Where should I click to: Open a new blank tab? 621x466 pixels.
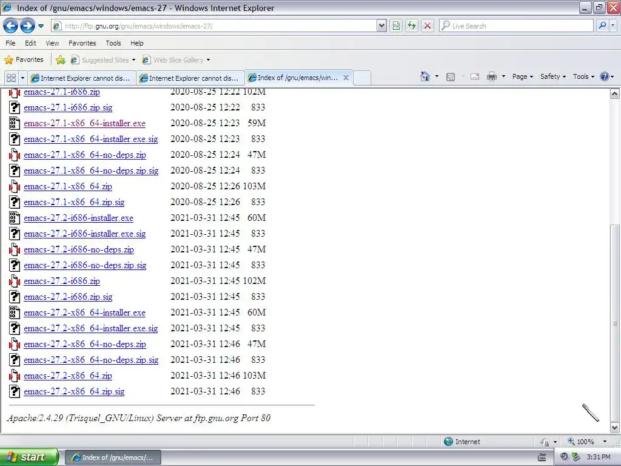tap(361, 78)
